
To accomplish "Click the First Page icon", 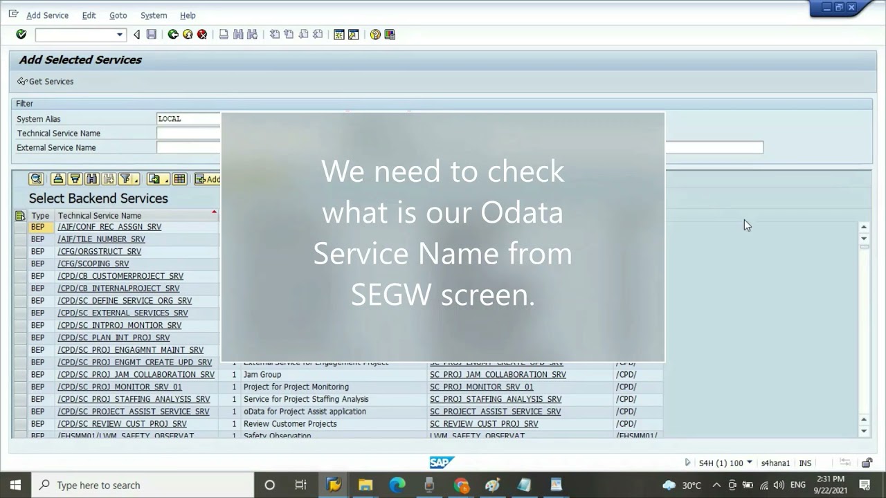I will point(275,35).
